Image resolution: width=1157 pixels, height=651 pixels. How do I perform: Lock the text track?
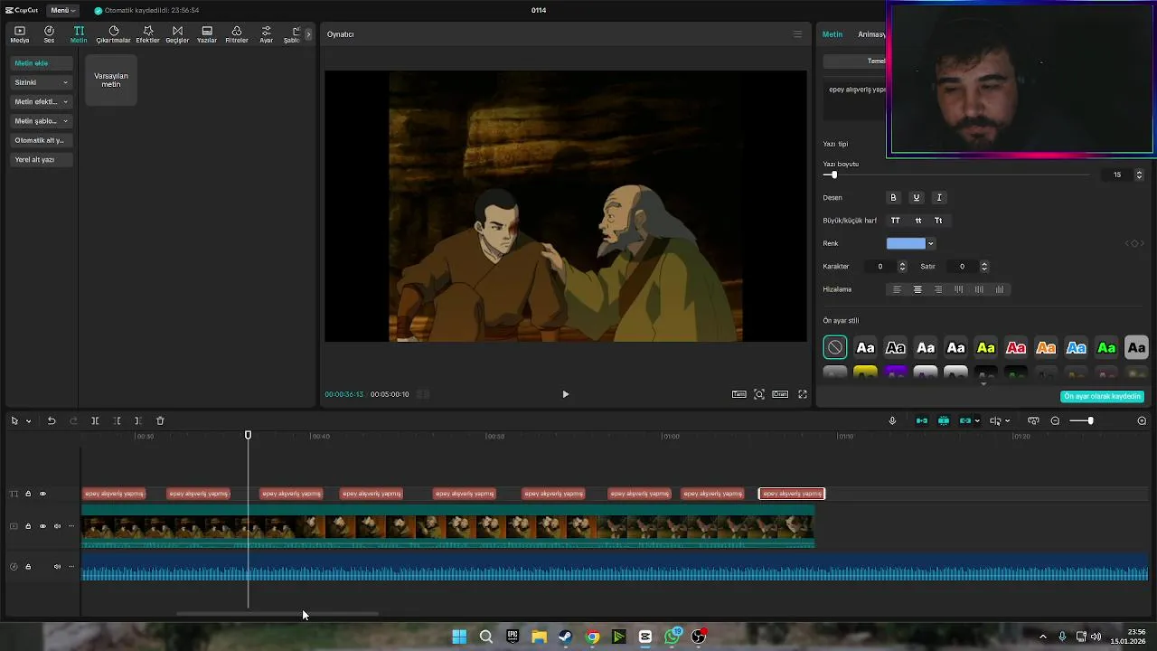pos(28,494)
